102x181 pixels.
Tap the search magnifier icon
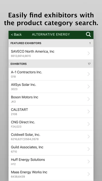(88, 35)
